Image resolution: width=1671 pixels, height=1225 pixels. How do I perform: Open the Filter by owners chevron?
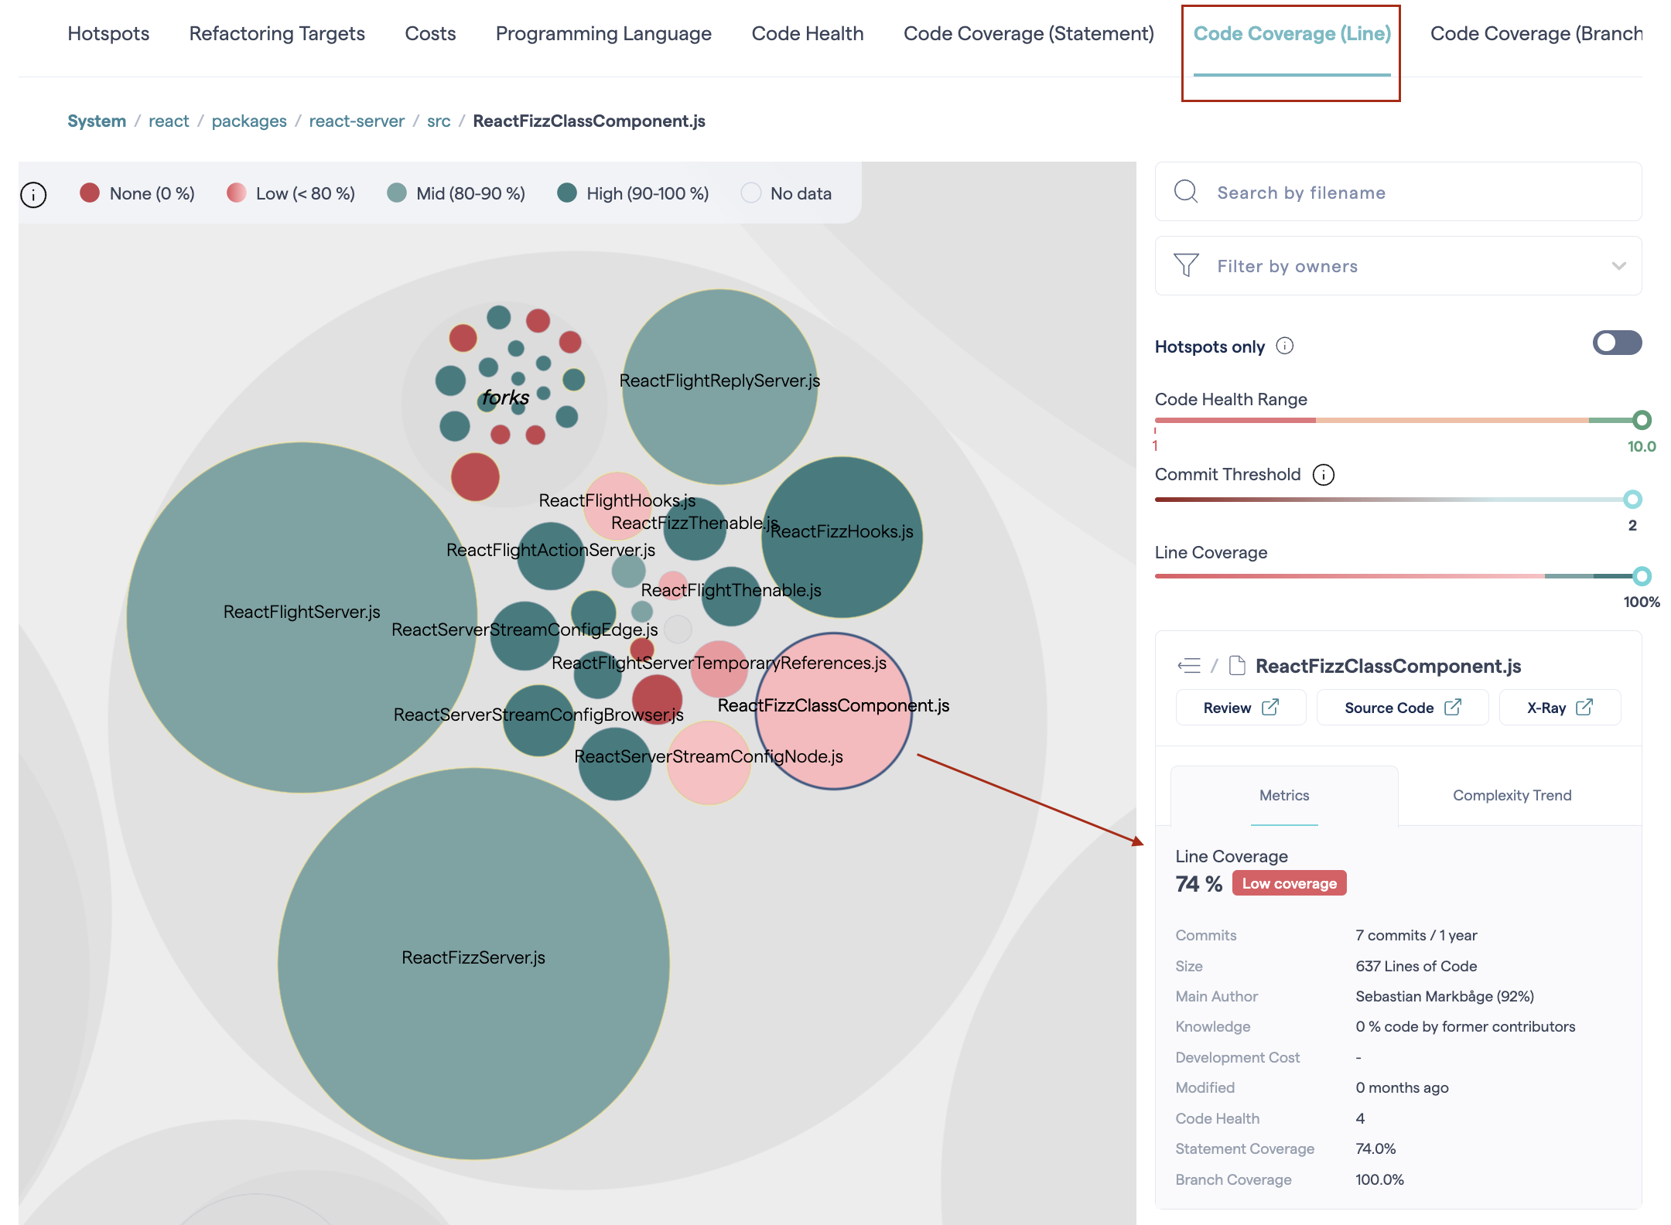tap(1618, 266)
